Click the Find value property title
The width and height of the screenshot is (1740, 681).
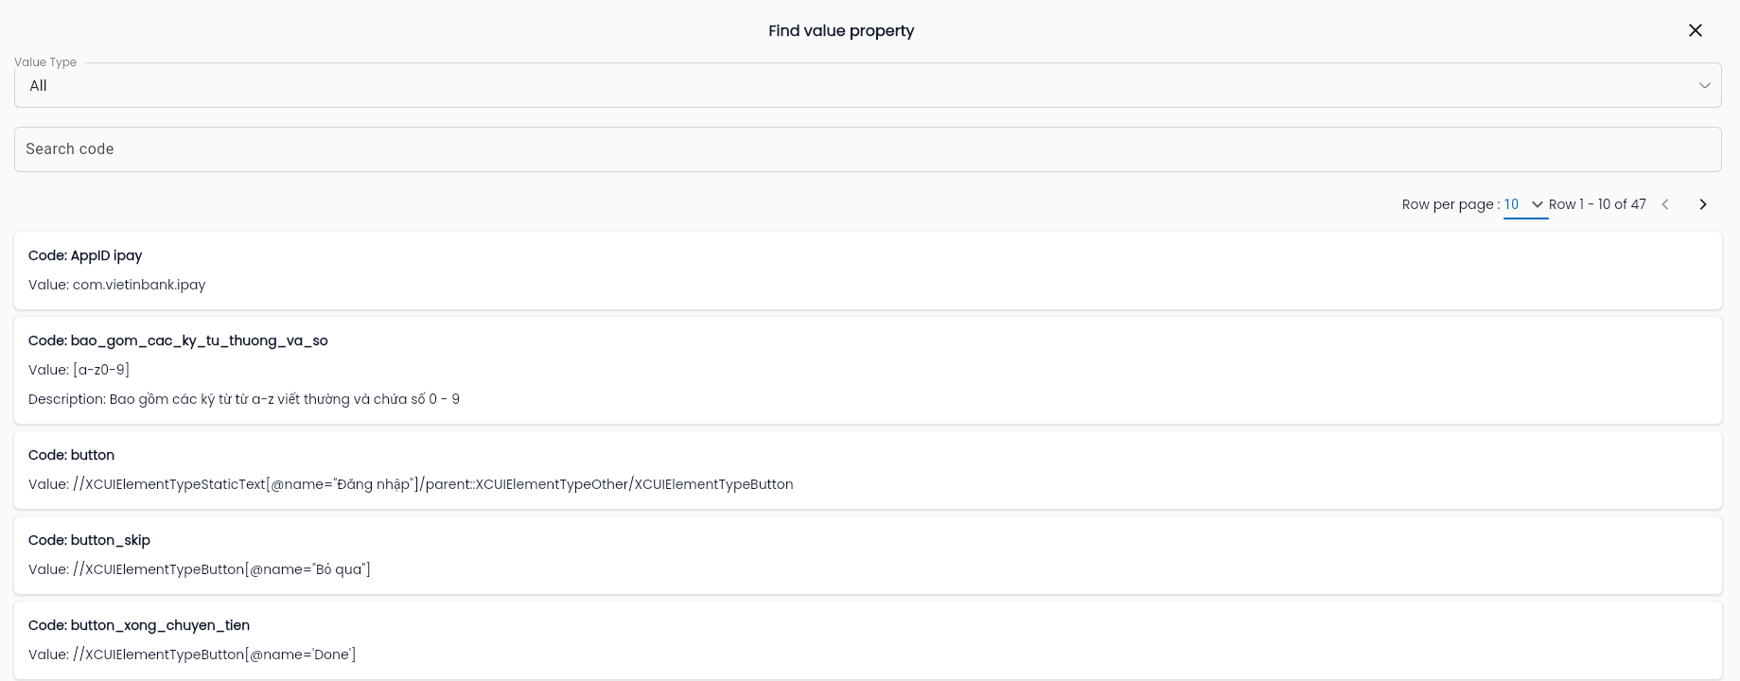(841, 31)
